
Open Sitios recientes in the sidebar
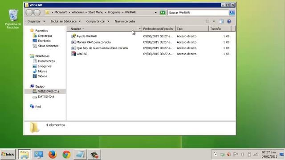point(48,46)
